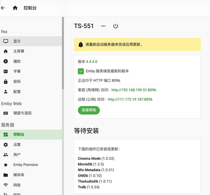The height and width of the screenshot is (195, 210).
Task: Open the 设置 server item
Action: (31, 145)
